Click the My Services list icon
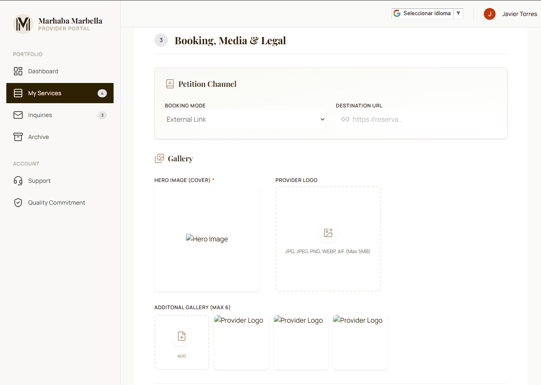The height and width of the screenshot is (385, 541). pos(18,93)
